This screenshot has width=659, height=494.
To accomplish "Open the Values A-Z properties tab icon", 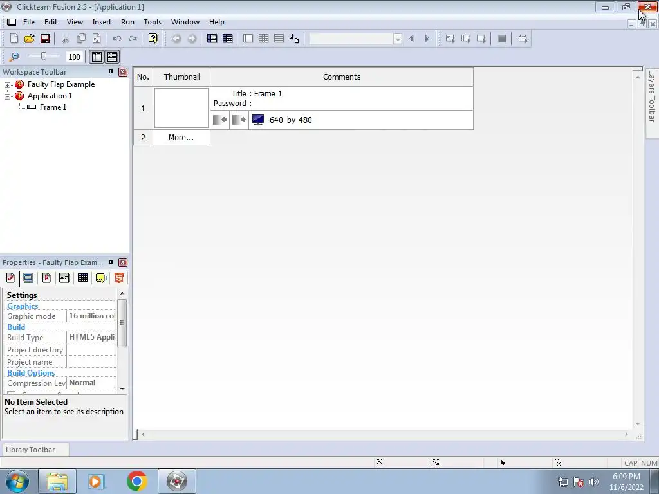I will pyautogui.click(x=64, y=278).
